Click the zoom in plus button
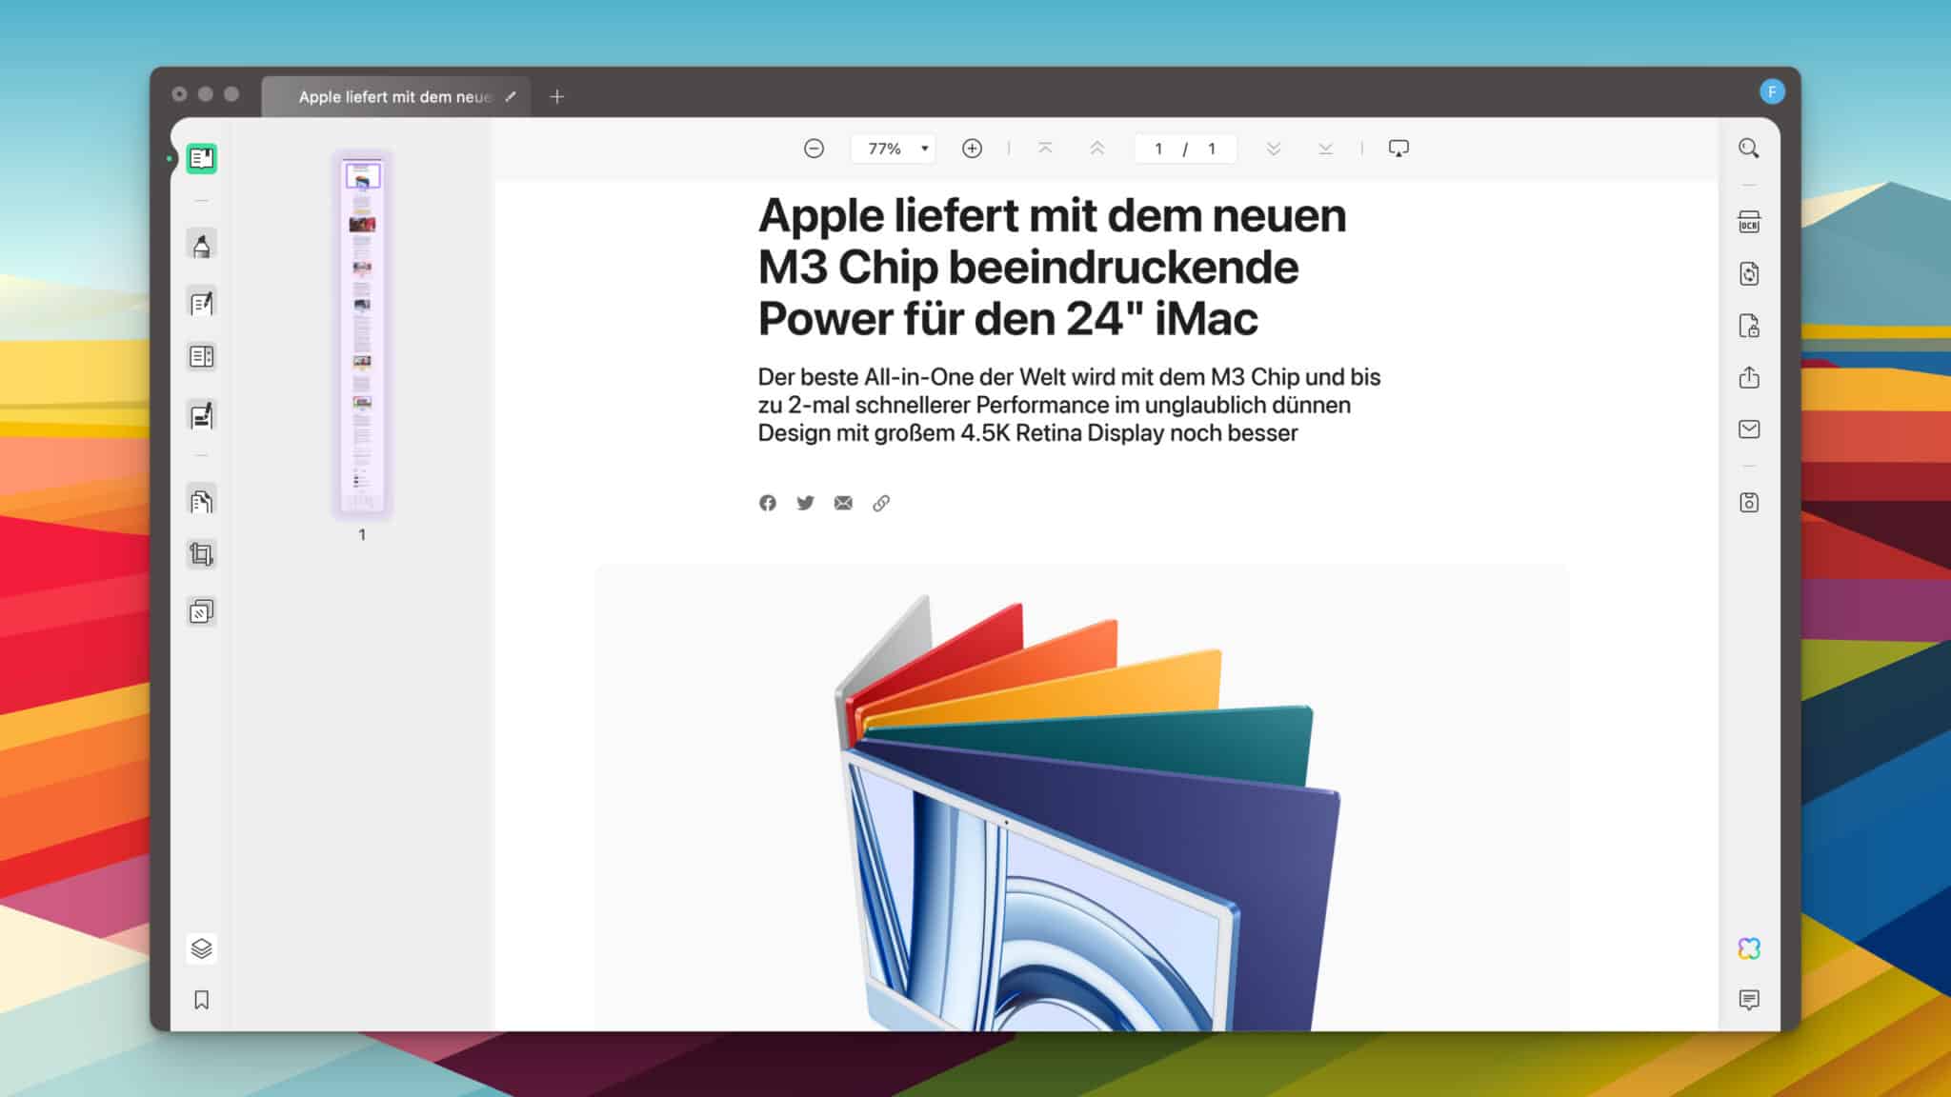Viewport: 1951px width, 1097px height. click(972, 149)
